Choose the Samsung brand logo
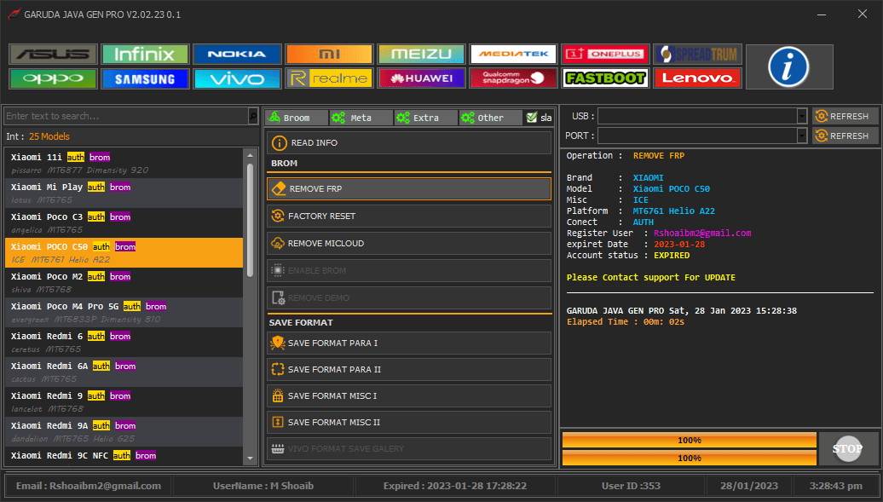 [x=145, y=78]
